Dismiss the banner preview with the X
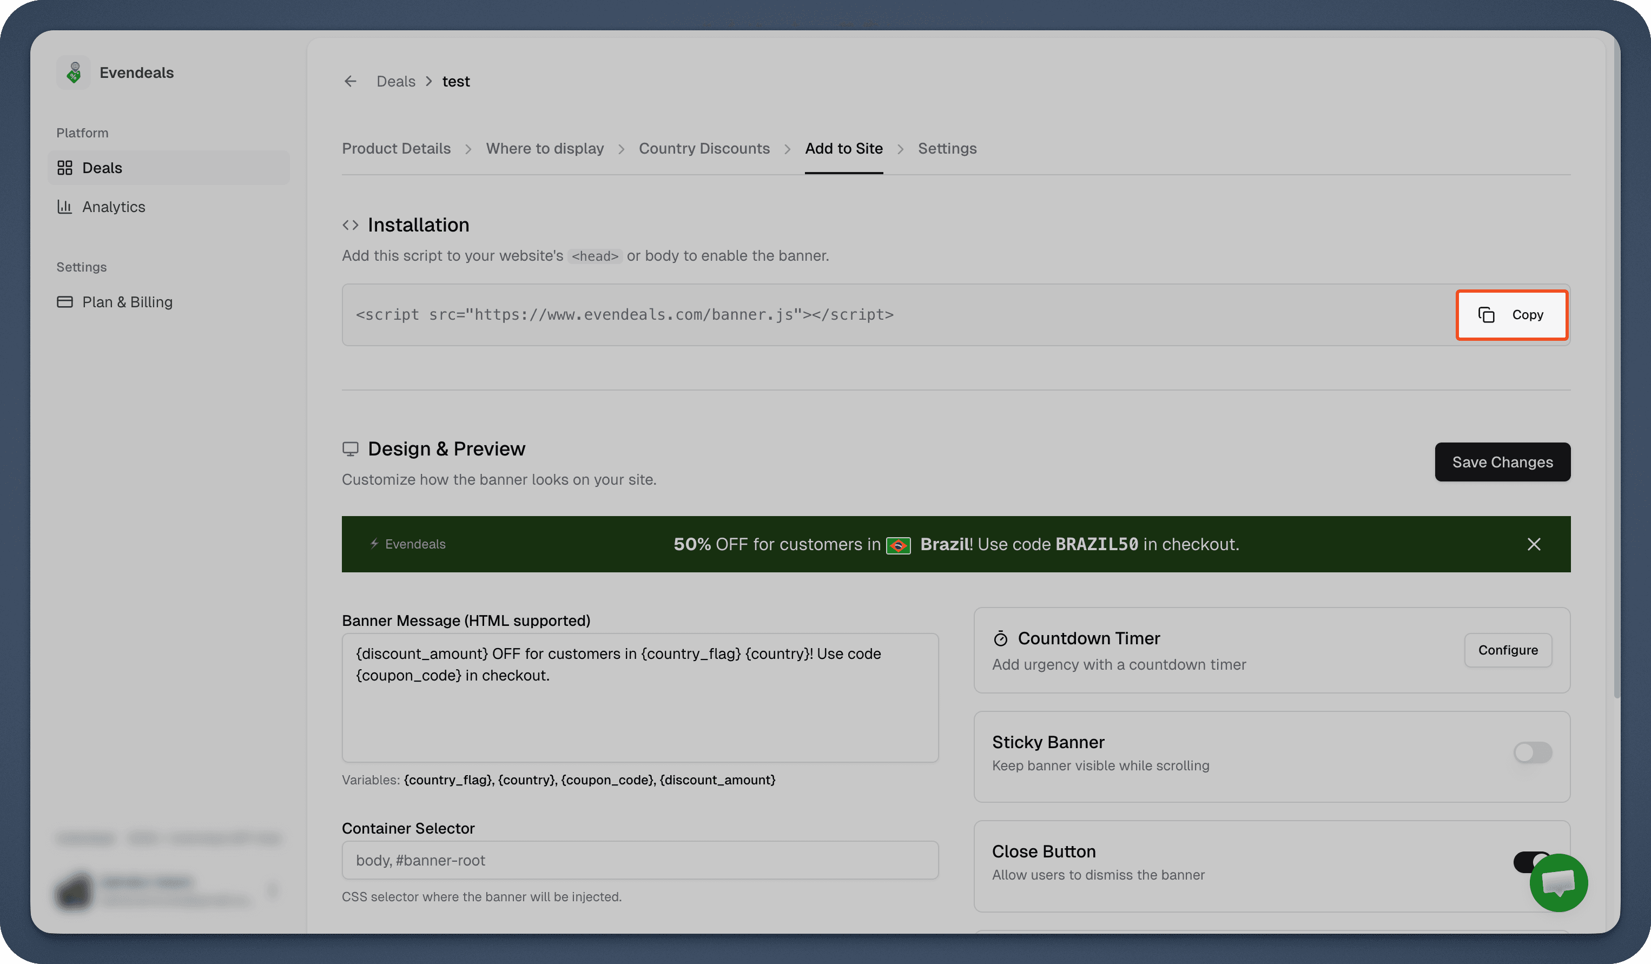1651x964 pixels. click(x=1534, y=544)
